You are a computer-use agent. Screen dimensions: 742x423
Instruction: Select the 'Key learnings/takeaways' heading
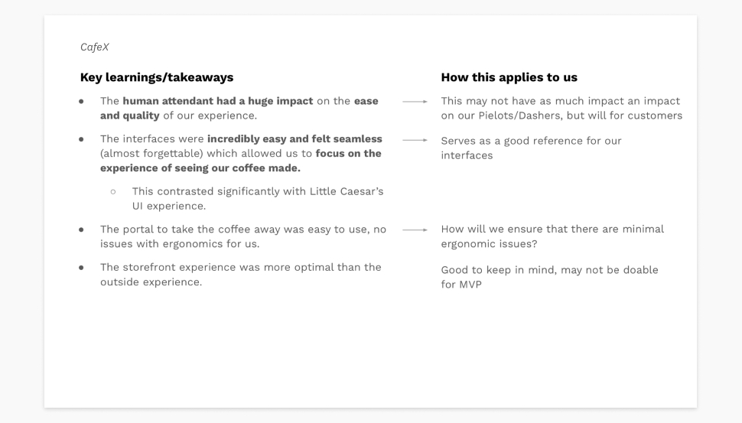pyautogui.click(x=157, y=77)
